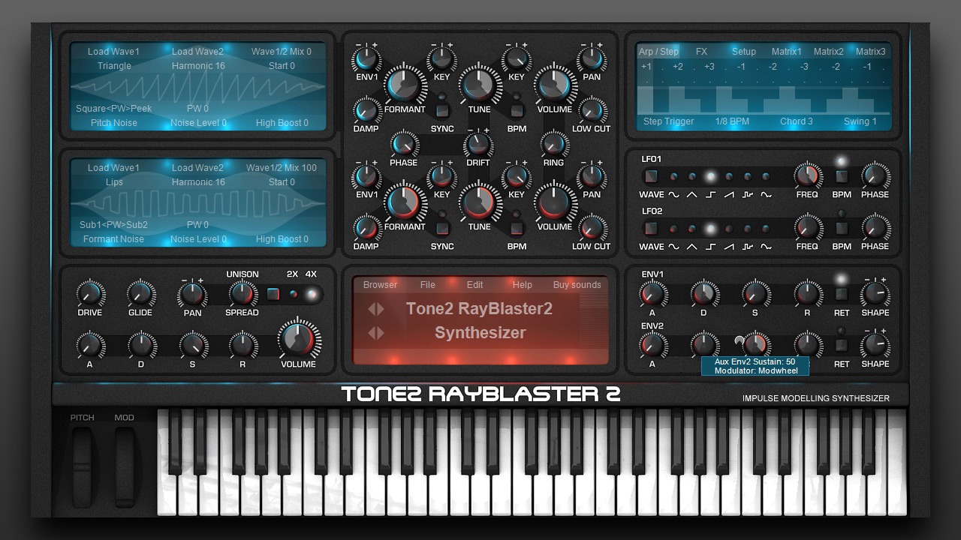
Task: Click the GLIDE knob
Action: pyautogui.click(x=140, y=294)
